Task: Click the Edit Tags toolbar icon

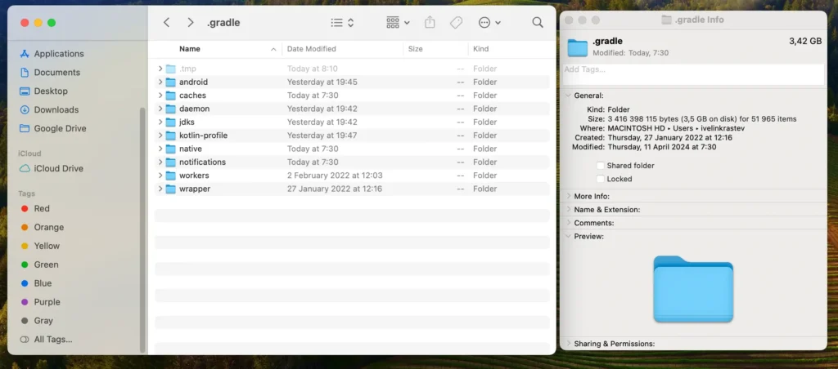Action: 456,23
